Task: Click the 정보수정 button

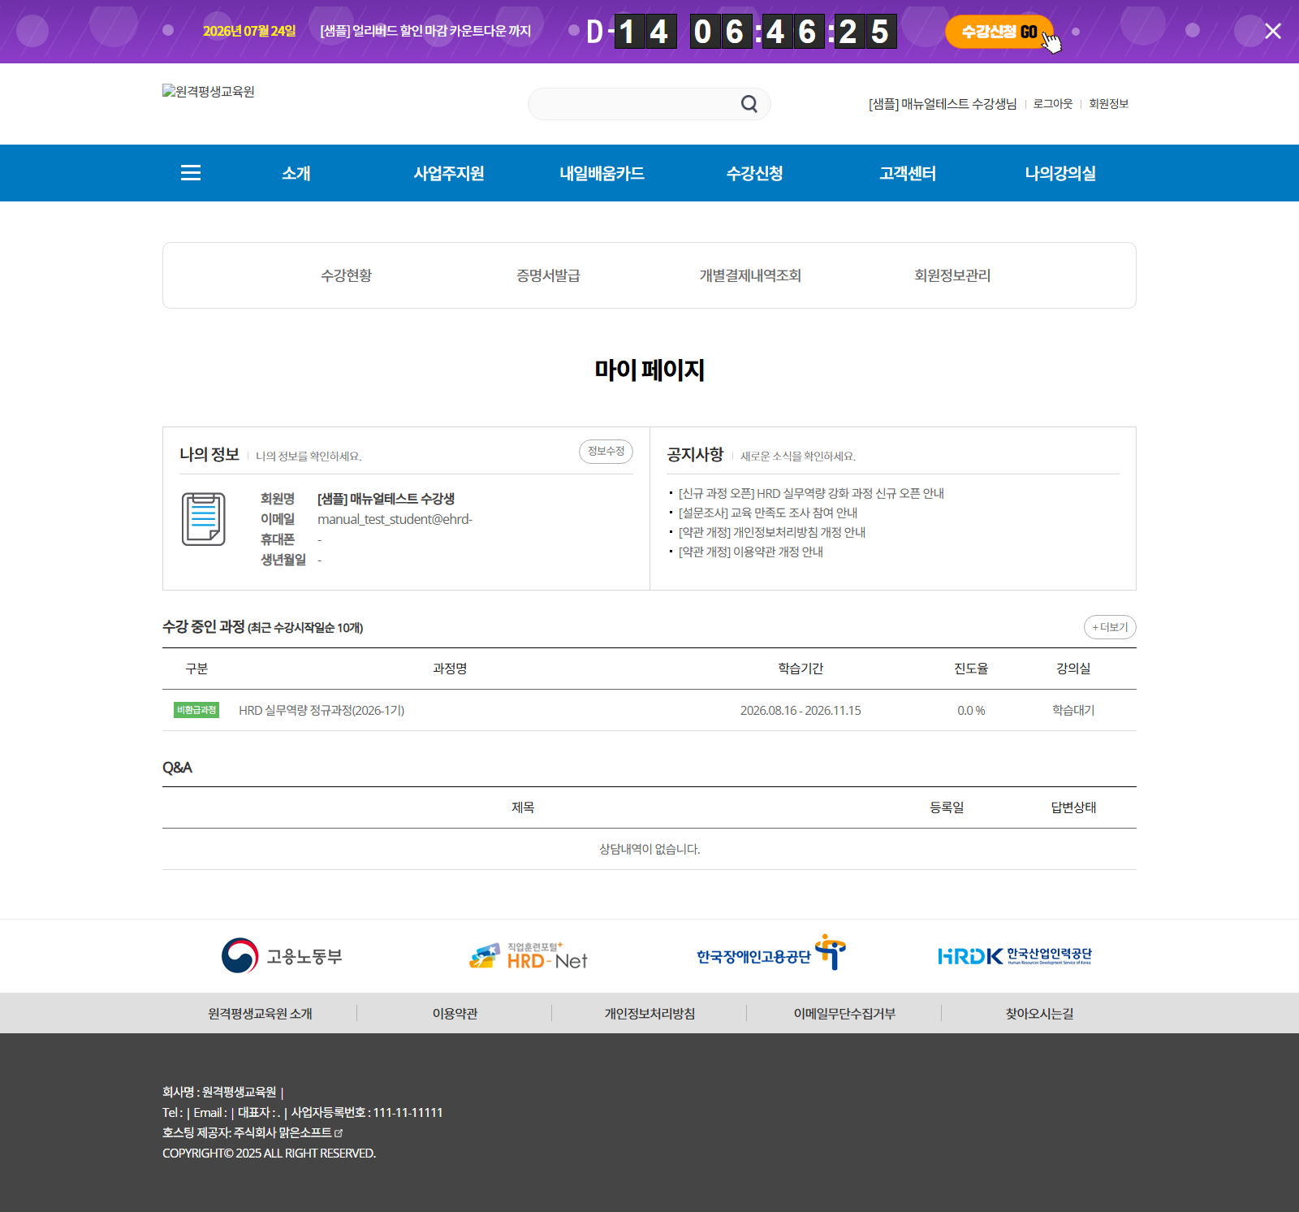Action: click(606, 452)
